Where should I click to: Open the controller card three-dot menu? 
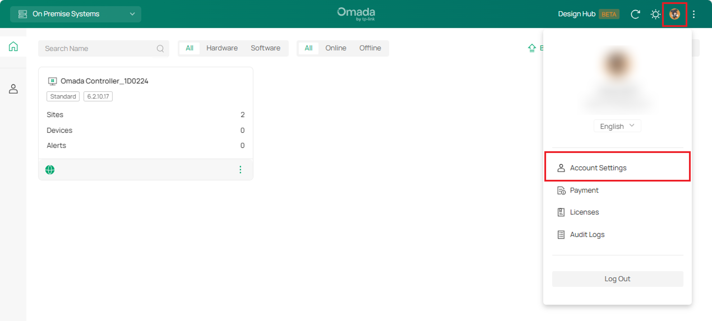click(240, 170)
